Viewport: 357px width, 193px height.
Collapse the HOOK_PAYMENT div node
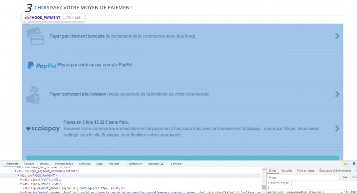[19, 175]
